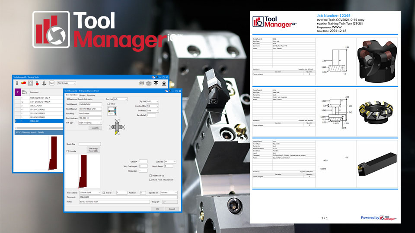This screenshot has width=415, height=233.
Task: Click the Position input field
Action: [x=143, y=192]
